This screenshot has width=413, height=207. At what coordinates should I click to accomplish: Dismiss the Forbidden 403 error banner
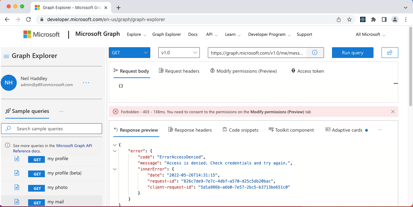tap(393, 112)
